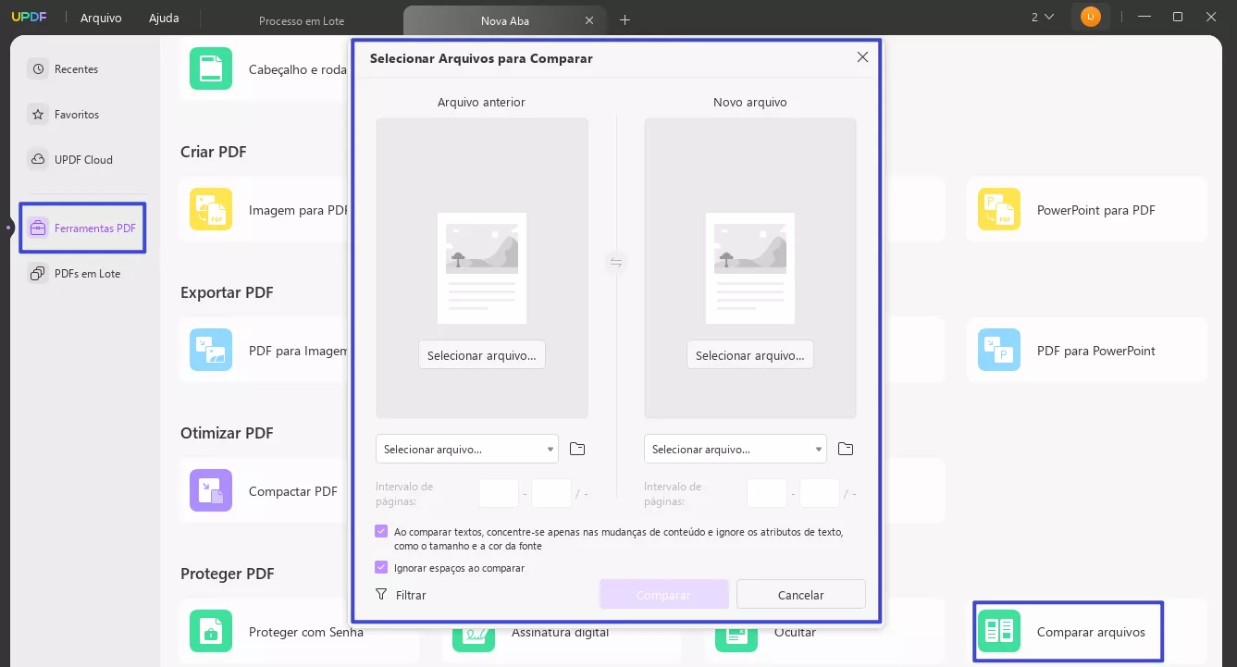Toggle the ignore text attributes checkbox
This screenshot has height=667, width=1237.
(x=381, y=532)
